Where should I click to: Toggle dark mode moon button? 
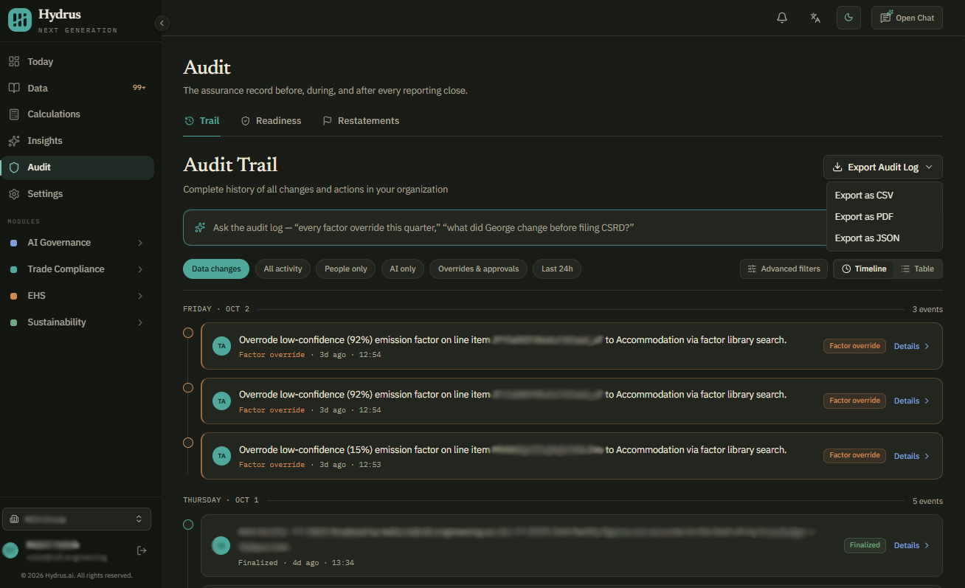(848, 18)
